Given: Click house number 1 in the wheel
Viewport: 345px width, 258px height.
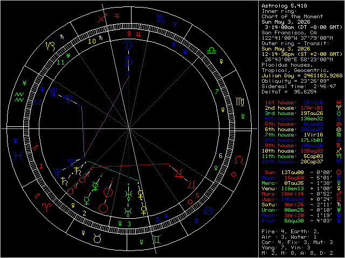Looking at the screenshot, I should tap(41, 166).
